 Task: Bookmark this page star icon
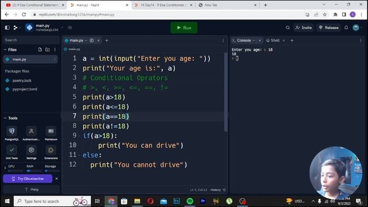coord(325,14)
